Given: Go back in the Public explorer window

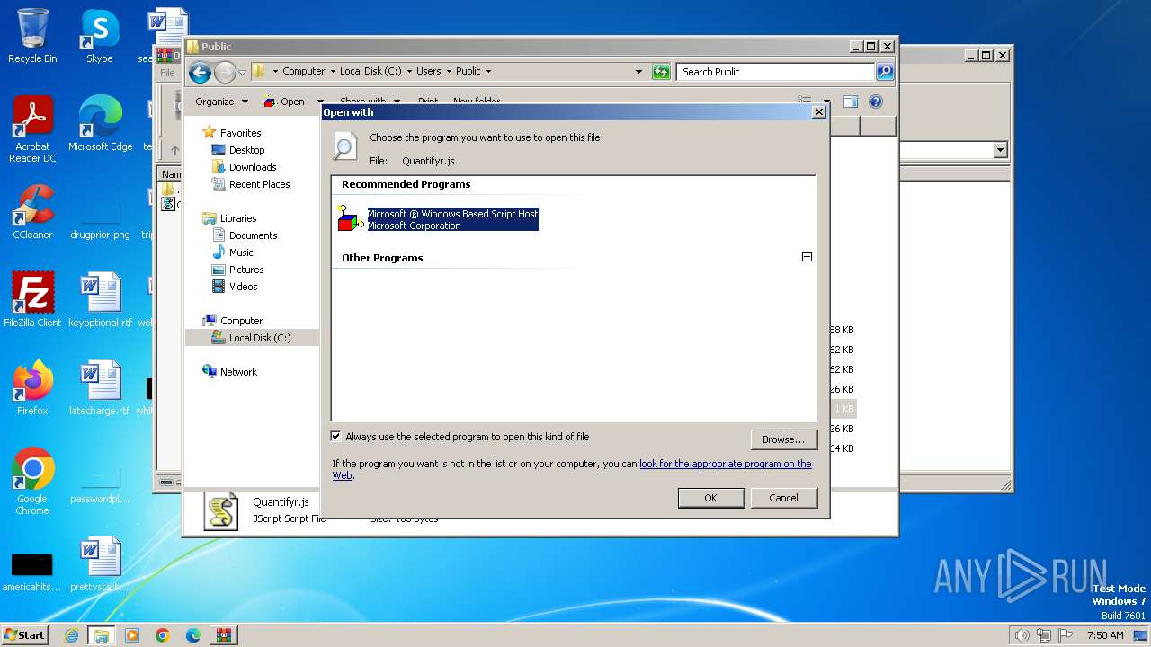Looking at the screenshot, I should [x=200, y=72].
